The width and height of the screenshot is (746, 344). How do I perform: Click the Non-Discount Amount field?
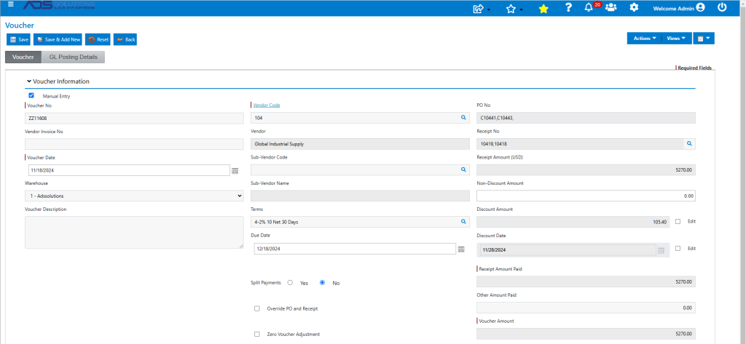586,196
